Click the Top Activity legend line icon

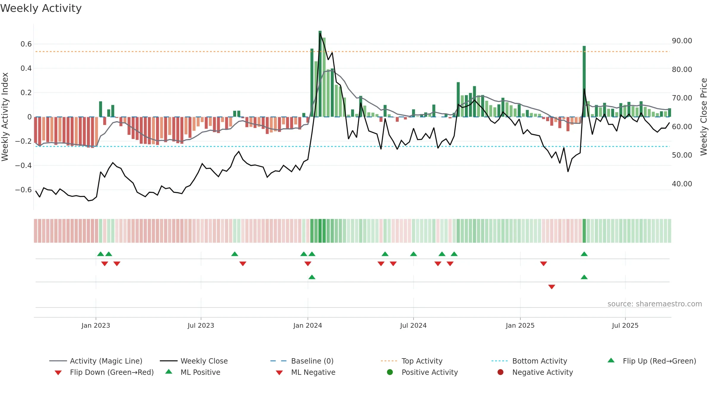[x=389, y=361]
